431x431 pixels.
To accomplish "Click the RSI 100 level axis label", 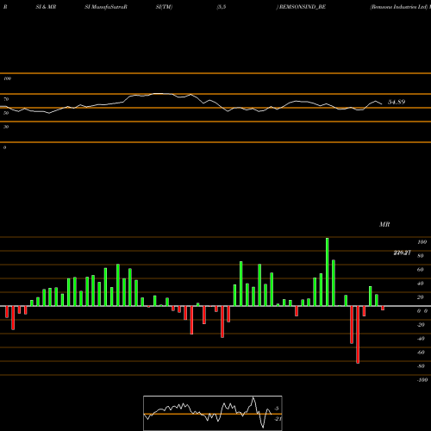I will pyautogui.click(x=7, y=78).
